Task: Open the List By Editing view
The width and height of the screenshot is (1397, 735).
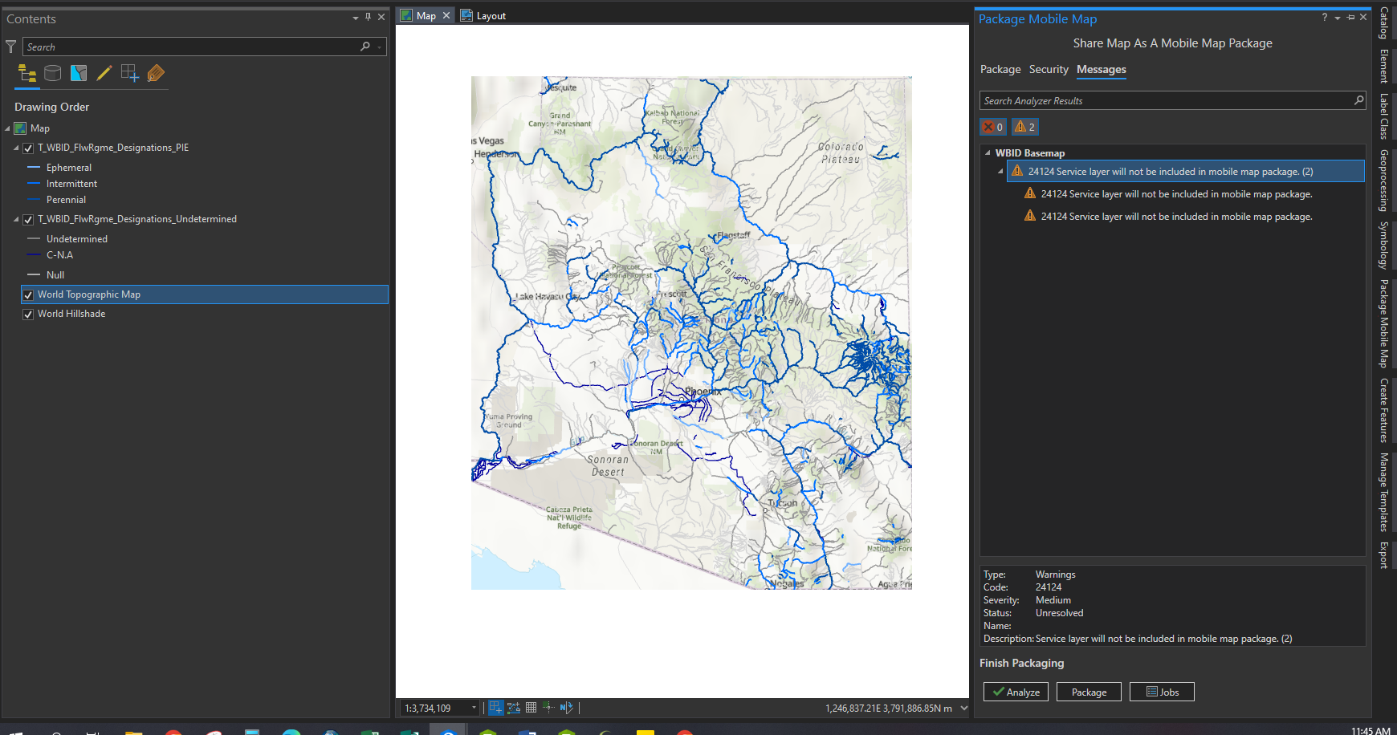Action: (104, 73)
